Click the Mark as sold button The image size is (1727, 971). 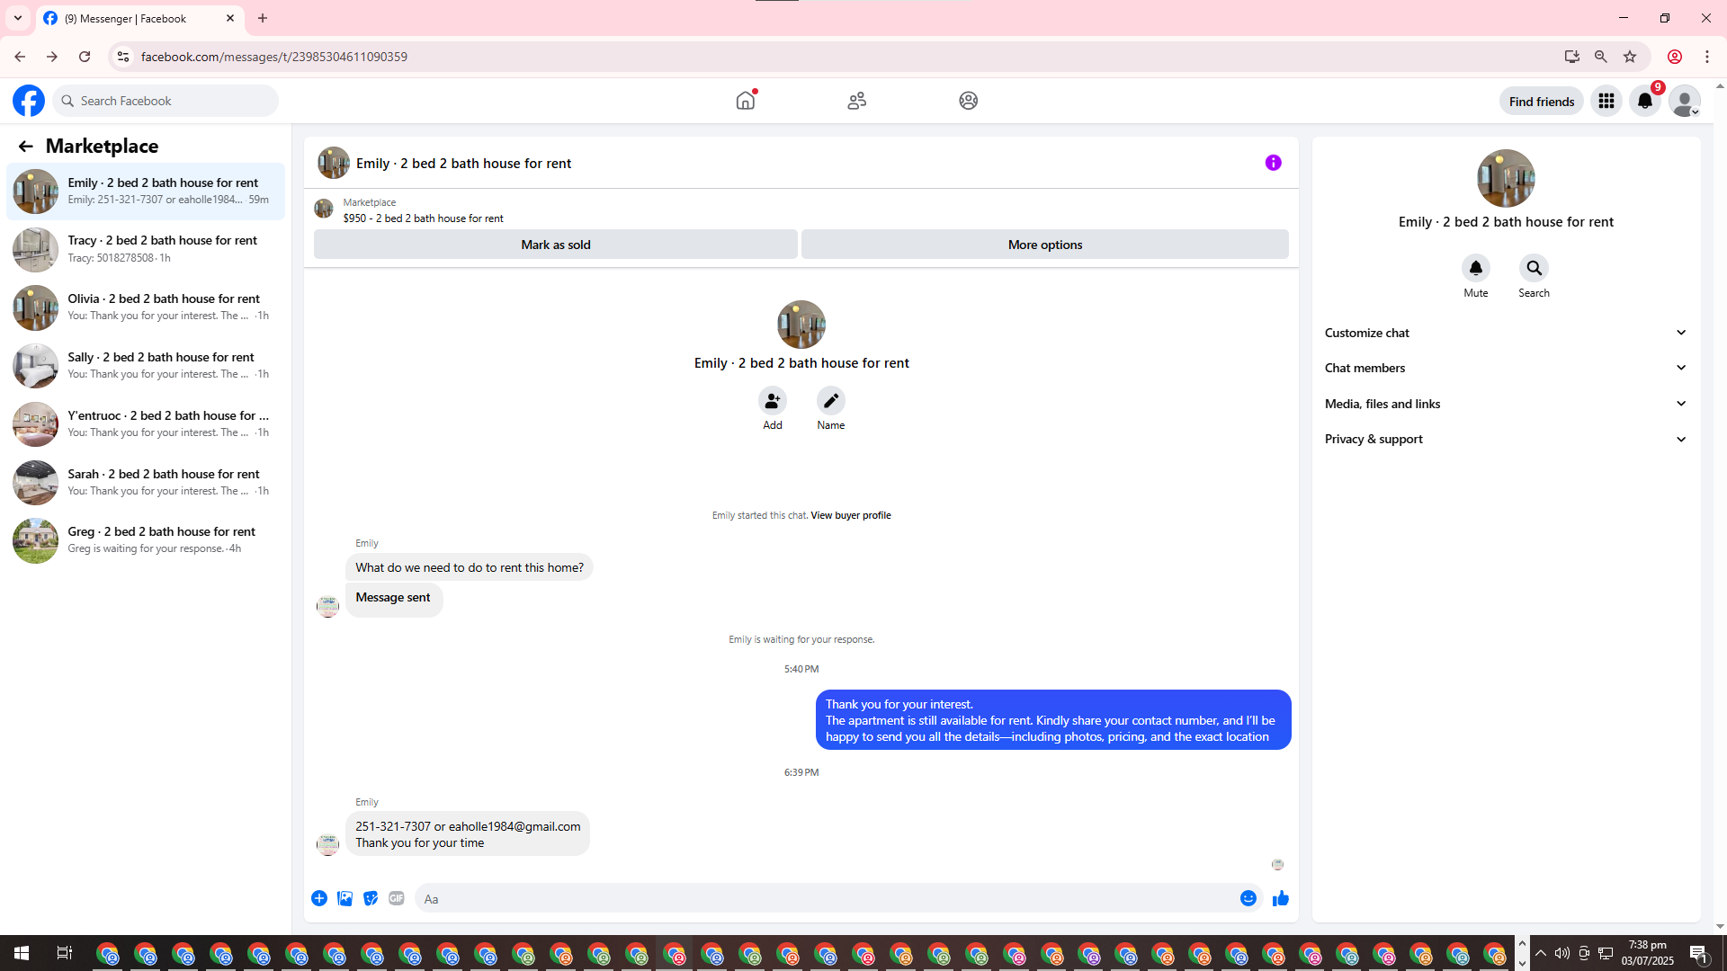[555, 245]
